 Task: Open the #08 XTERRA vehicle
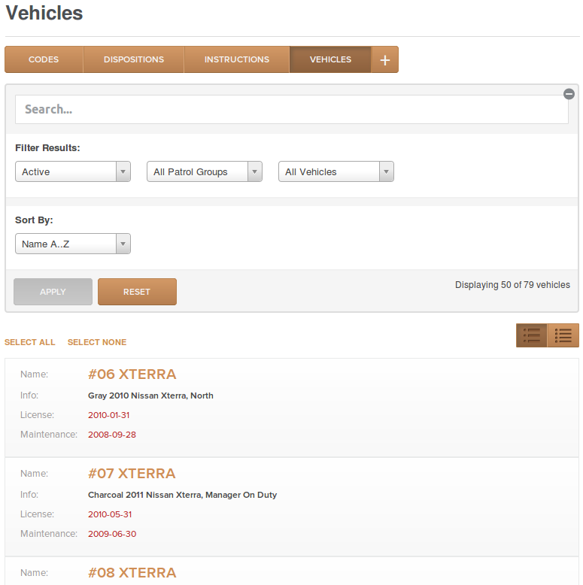132,573
